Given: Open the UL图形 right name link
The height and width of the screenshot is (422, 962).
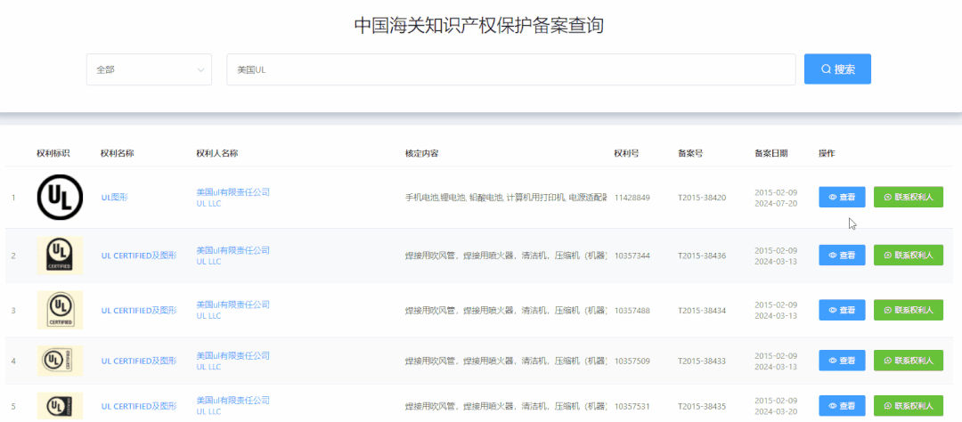Looking at the screenshot, I should (x=115, y=198).
